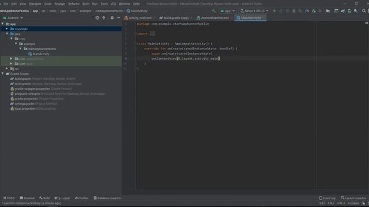The width and height of the screenshot is (369, 207).
Task: Run the app with green play icon
Action: tap(274, 11)
